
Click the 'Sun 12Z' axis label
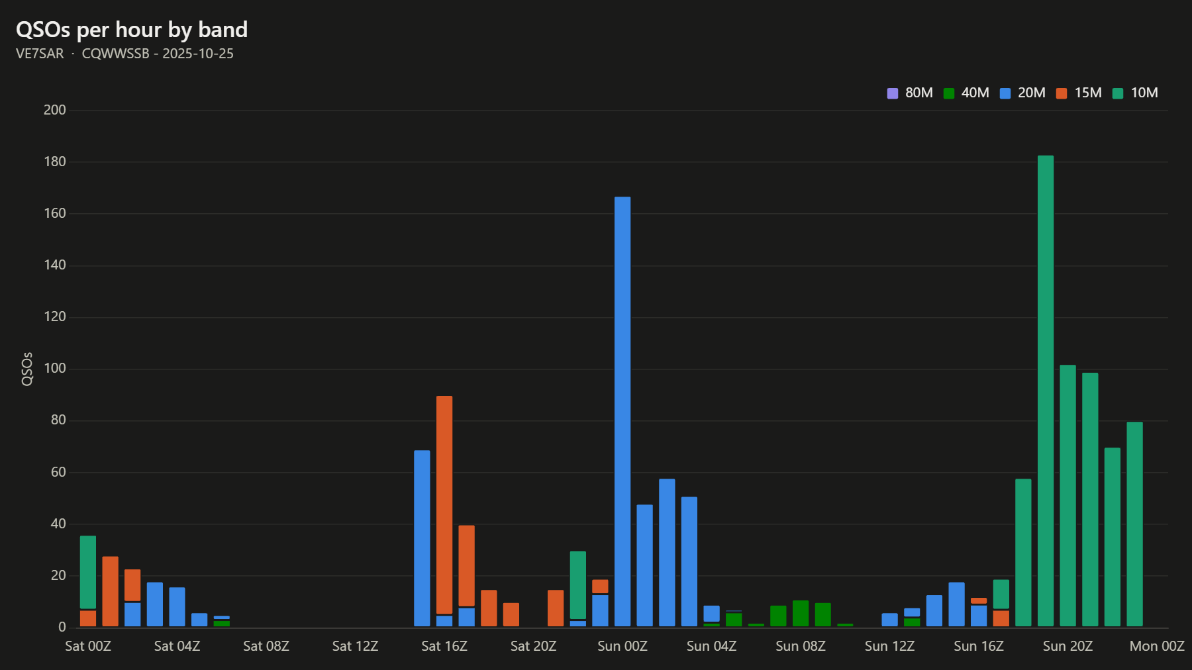pyautogui.click(x=889, y=646)
